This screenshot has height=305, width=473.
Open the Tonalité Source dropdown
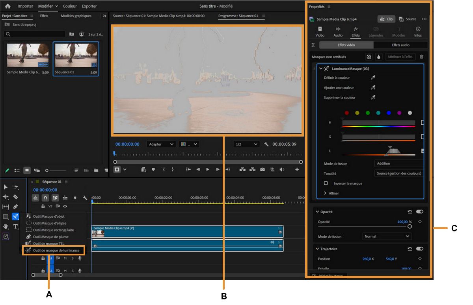pos(399,173)
